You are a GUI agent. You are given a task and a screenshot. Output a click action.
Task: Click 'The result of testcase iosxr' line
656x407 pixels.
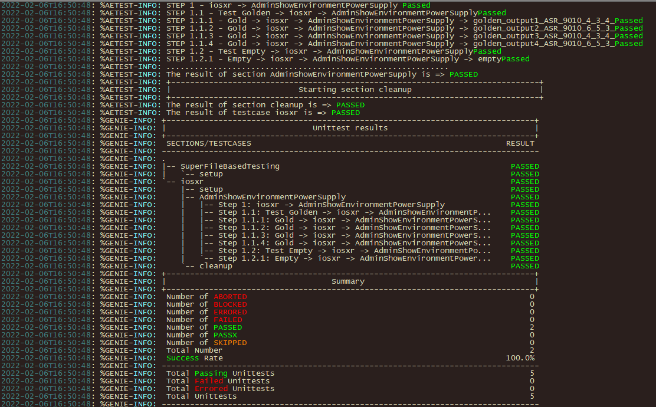[x=263, y=113]
